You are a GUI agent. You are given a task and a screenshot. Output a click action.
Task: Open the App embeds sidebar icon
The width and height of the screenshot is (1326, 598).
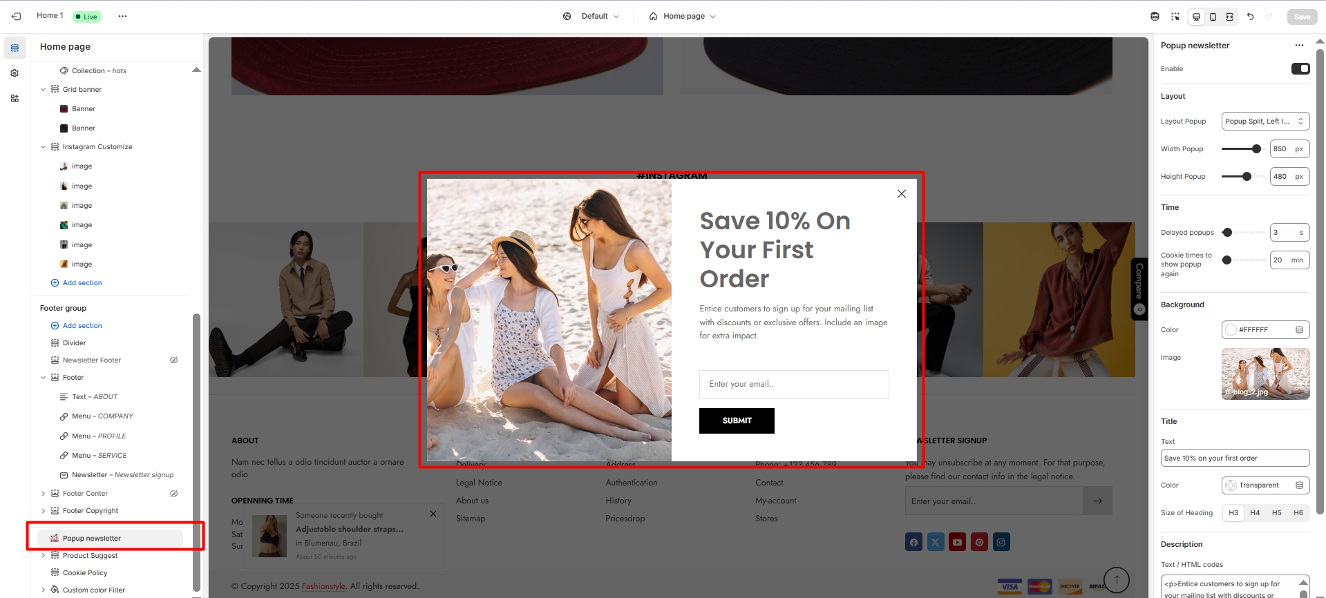(15, 98)
